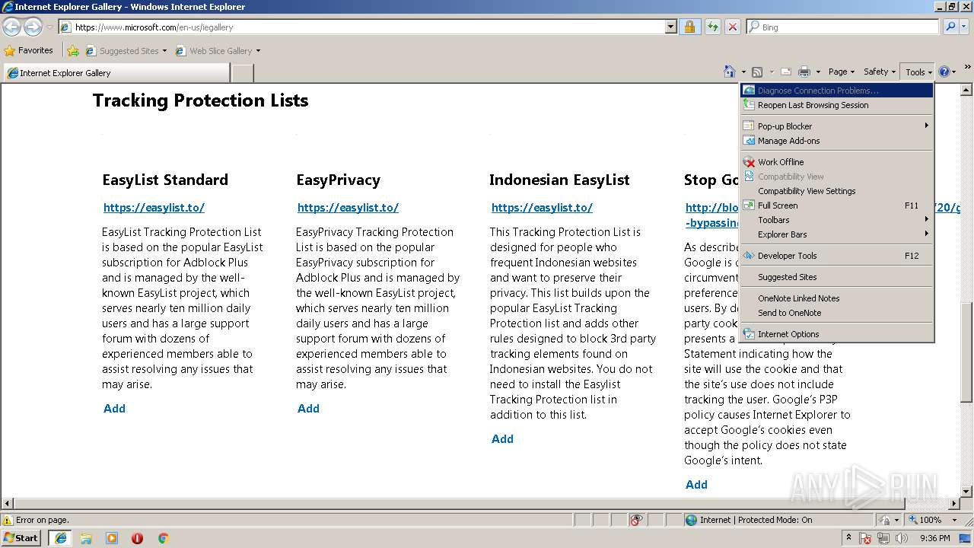The height and width of the screenshot is (548, 974).
Task: Expand Toolbars submenu
Action: [837, 220]
